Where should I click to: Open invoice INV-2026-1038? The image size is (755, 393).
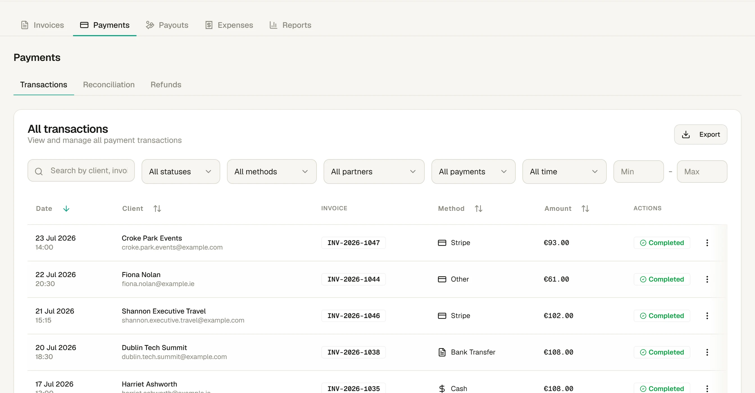point(353,352)
